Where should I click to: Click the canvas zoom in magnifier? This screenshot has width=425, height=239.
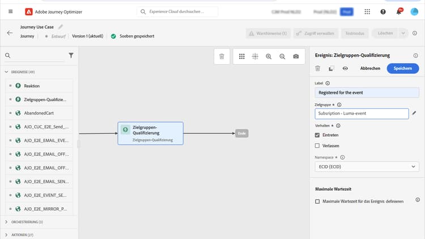269,56
